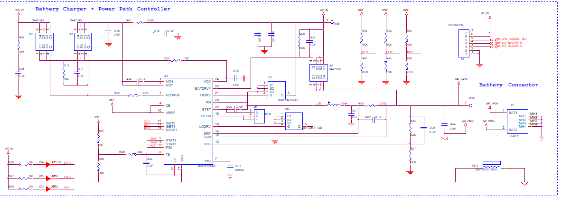
Task: Select capacitor C429 on TS line
Action: coord(146,162)
